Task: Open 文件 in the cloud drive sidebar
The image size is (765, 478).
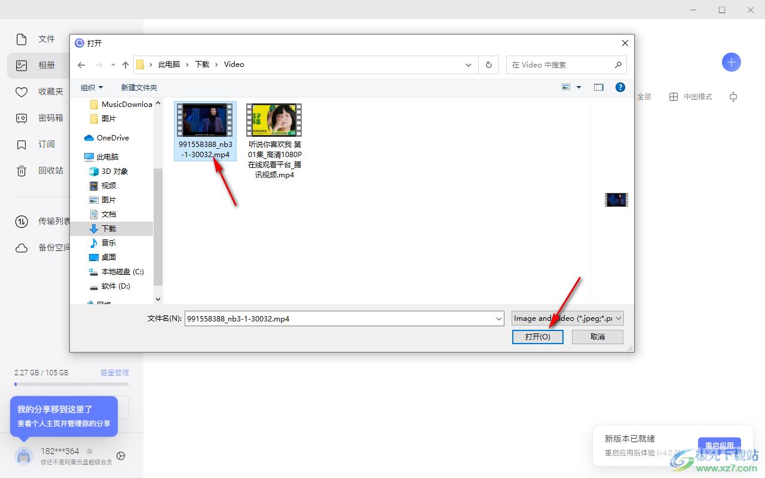Action: pyautogui.click(x=37, y=39)
